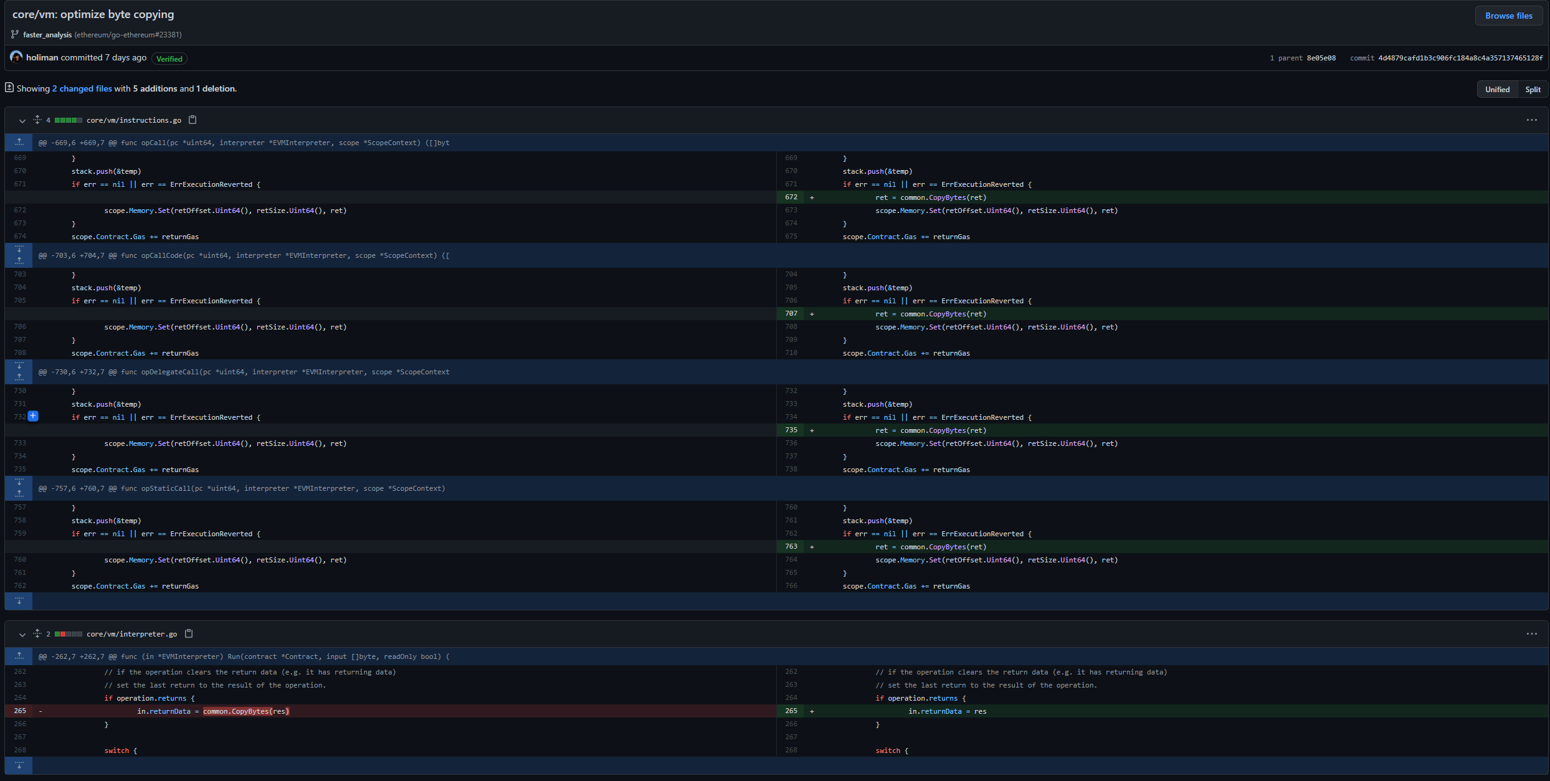Expand lines above opCall hunk
The image size is (1550, 781).
19,142
